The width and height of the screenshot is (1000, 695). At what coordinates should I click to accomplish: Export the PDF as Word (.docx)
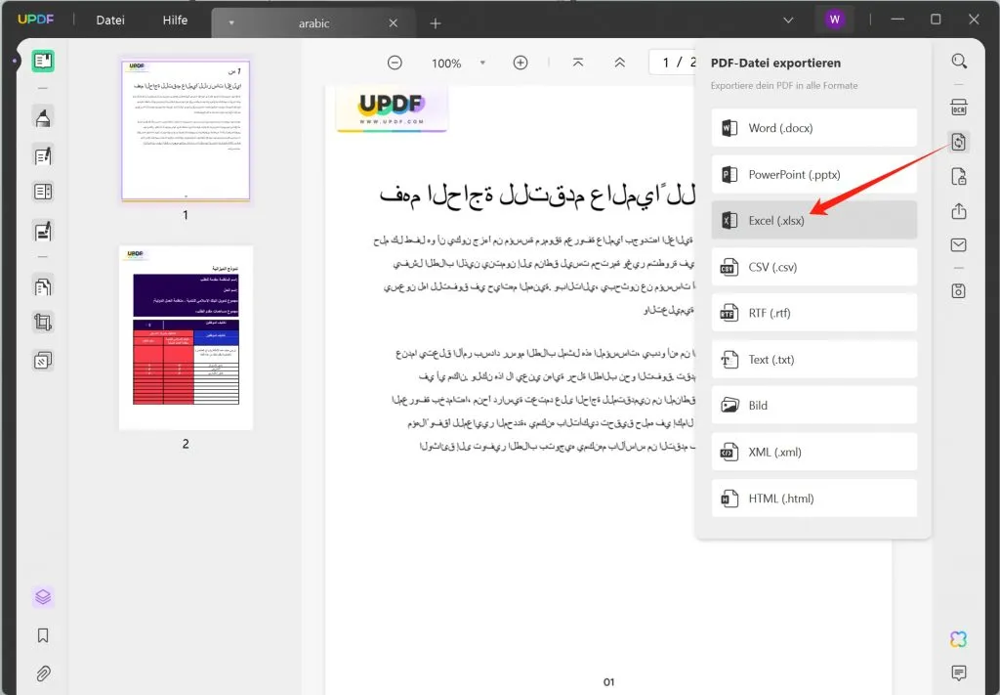pos(813,127)
